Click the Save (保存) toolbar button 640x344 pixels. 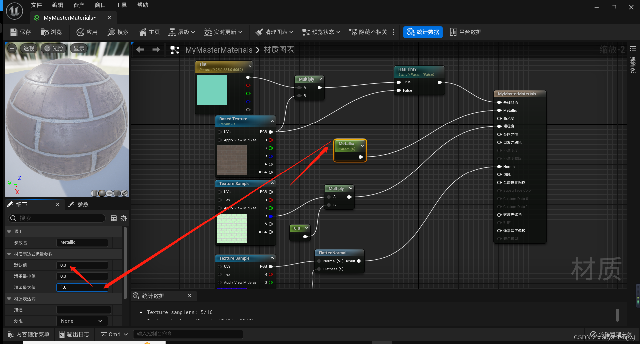pos(21,32)
